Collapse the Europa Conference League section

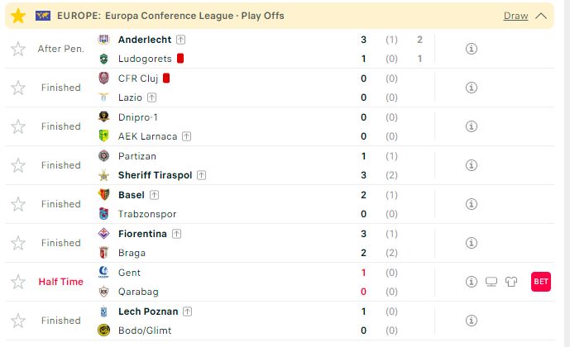pos(541,16)
